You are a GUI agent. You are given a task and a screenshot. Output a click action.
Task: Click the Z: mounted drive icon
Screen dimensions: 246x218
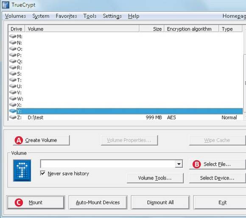13,117
